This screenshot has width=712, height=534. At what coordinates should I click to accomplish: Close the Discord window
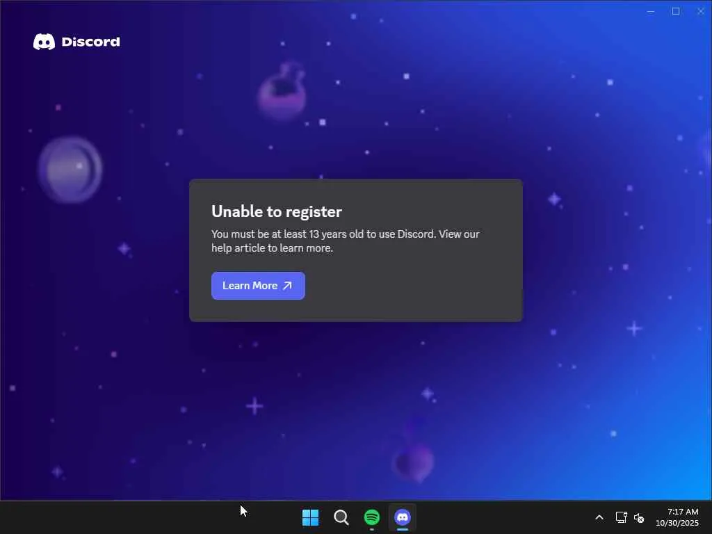click(x=701, y=11)
